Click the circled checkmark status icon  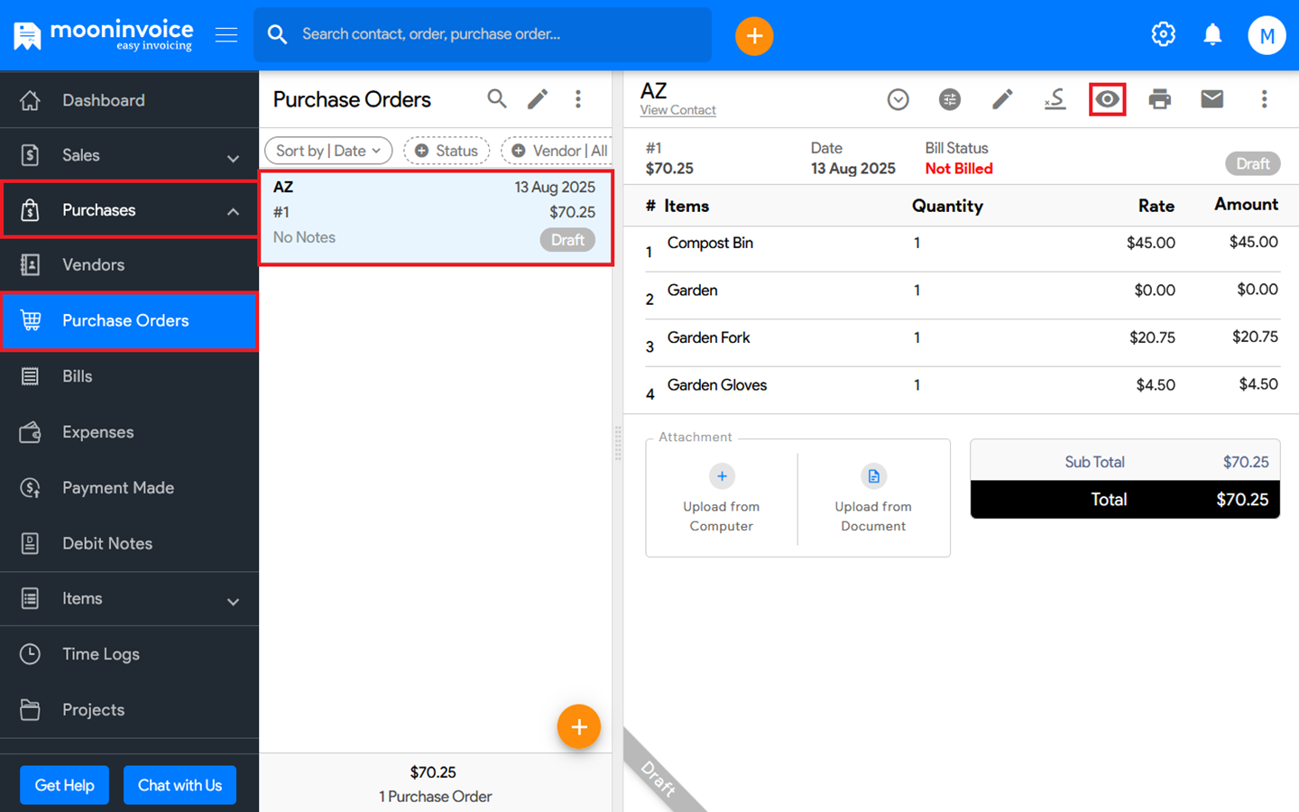tap(898, 99)
